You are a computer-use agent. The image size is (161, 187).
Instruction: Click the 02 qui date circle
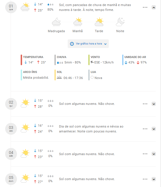[11, 104]
